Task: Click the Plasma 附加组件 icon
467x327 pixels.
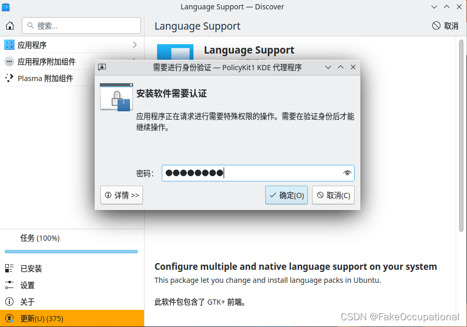Action: tap(9, 78)
